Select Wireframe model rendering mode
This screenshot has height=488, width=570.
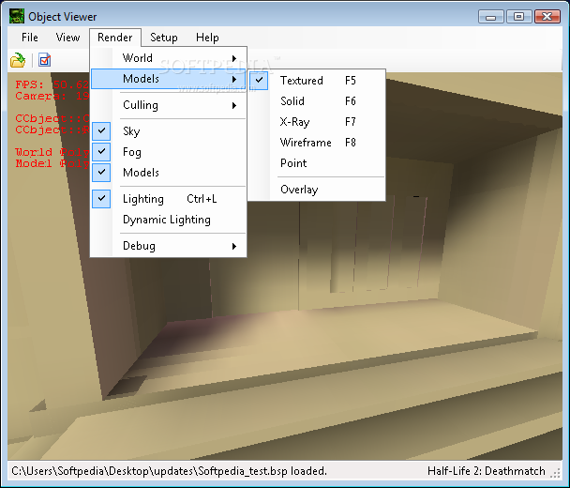317,143
